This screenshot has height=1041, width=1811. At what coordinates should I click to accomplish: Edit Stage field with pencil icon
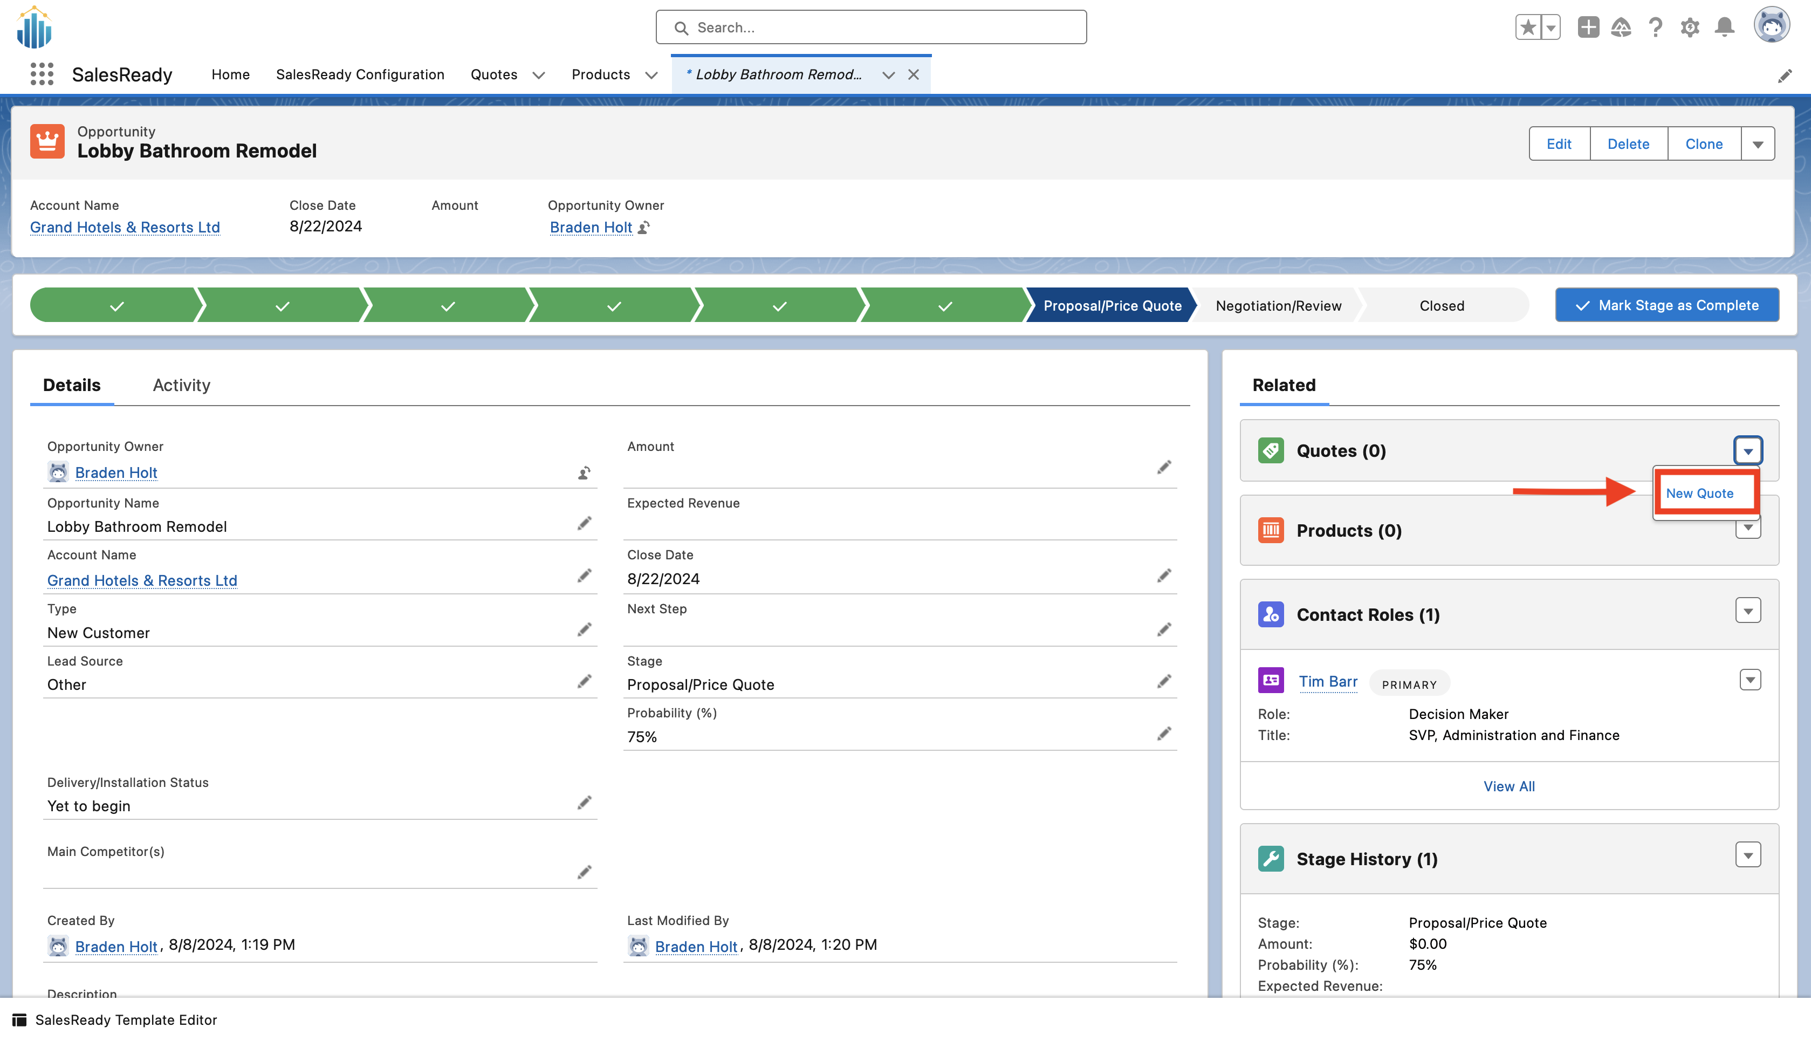click(1163, 681)
